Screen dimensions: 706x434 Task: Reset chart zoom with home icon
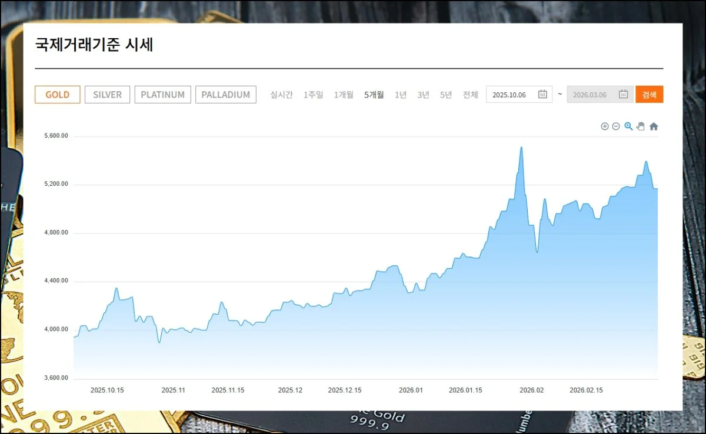pos(654,126)
